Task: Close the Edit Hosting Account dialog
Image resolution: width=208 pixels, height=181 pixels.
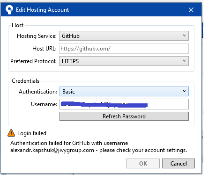Action: (191, 10)
